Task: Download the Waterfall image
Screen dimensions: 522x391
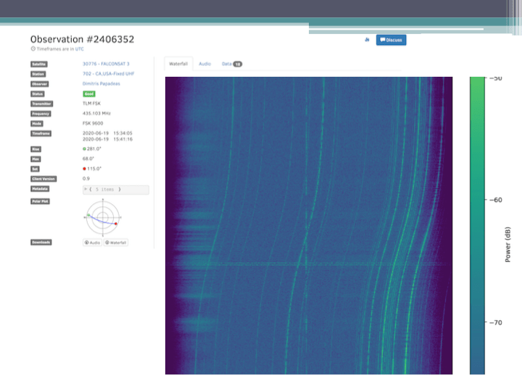Action: click(116, 243)
